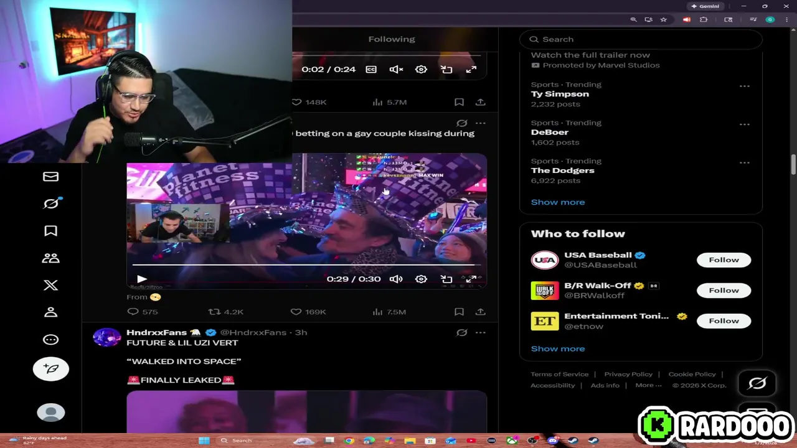Image resolution: width=797 pixels, height=448 pixels.
Task: Open the Messages envelope icon in sidebar
Action: tap(50, 177)
